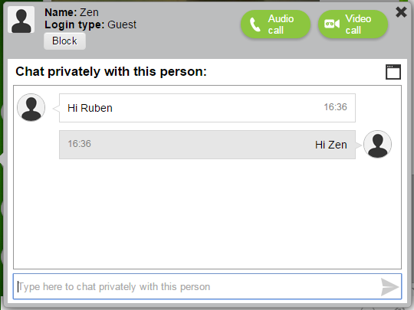Click the avatar beside 'Hi Ruben' message
This screenshot has height=310, width=414.
tap(31, 107)
